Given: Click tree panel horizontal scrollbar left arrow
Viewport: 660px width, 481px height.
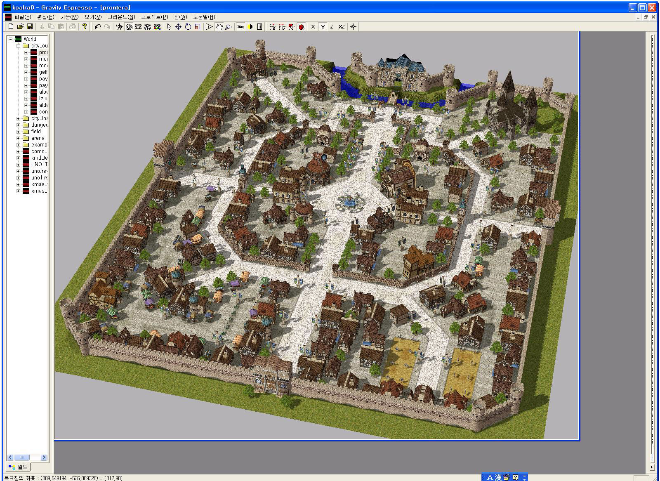Looking at the screenshot, I should [x=10, y=457].
